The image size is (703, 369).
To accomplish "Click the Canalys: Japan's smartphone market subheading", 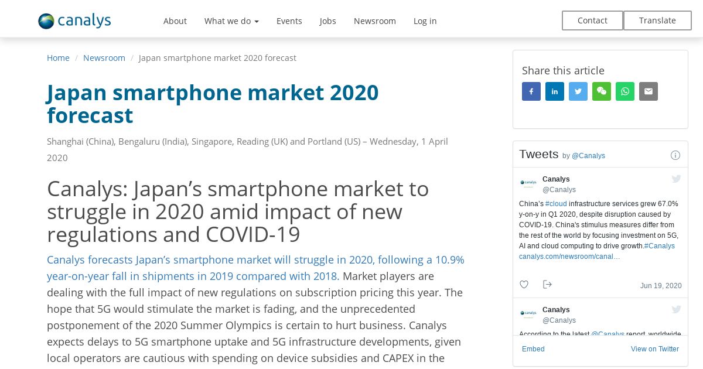I will click(238, 211).
